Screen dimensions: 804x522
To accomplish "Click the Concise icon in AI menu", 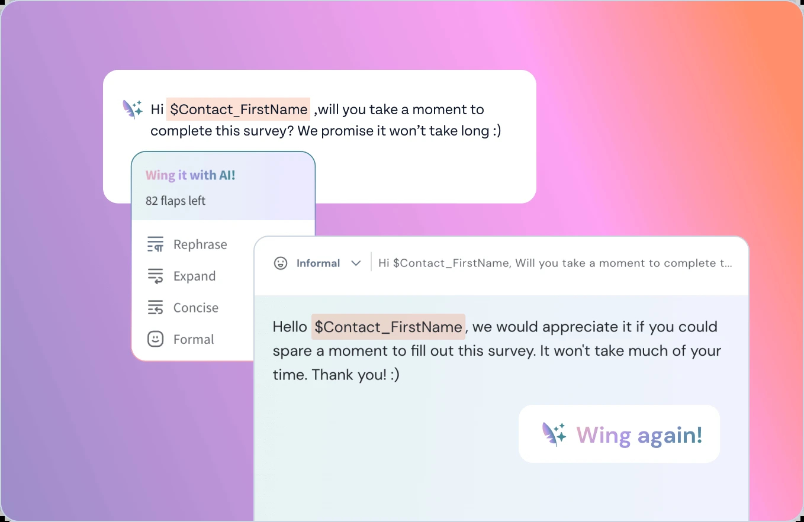I will (x=155, y=308).
